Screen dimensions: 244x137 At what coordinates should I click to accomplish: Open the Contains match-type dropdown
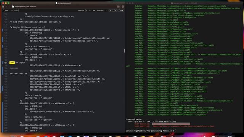point(102,10)
